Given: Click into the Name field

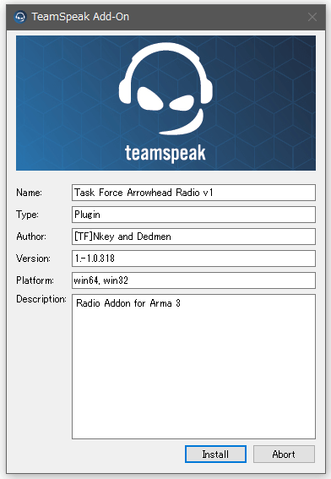Looking at the screenshot, I should click(x=193, y=193).
